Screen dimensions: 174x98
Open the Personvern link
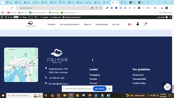[x=138, y=75]
